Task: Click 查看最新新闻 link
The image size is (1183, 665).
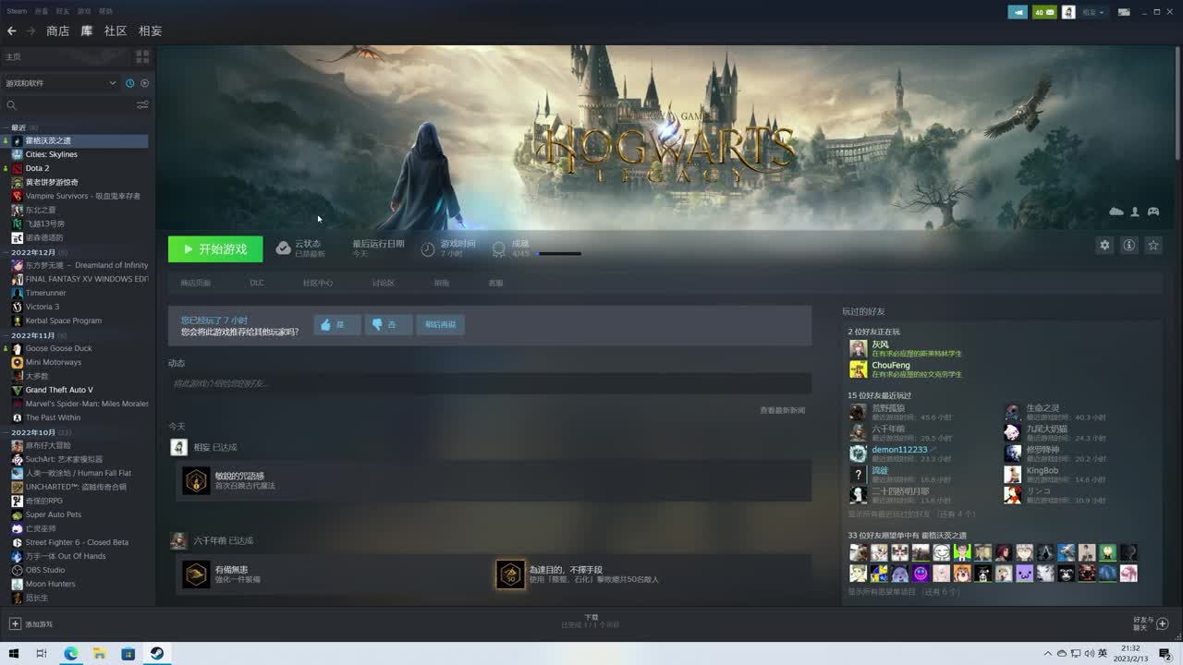Action: pyautogui.click(x=782, y=410)
